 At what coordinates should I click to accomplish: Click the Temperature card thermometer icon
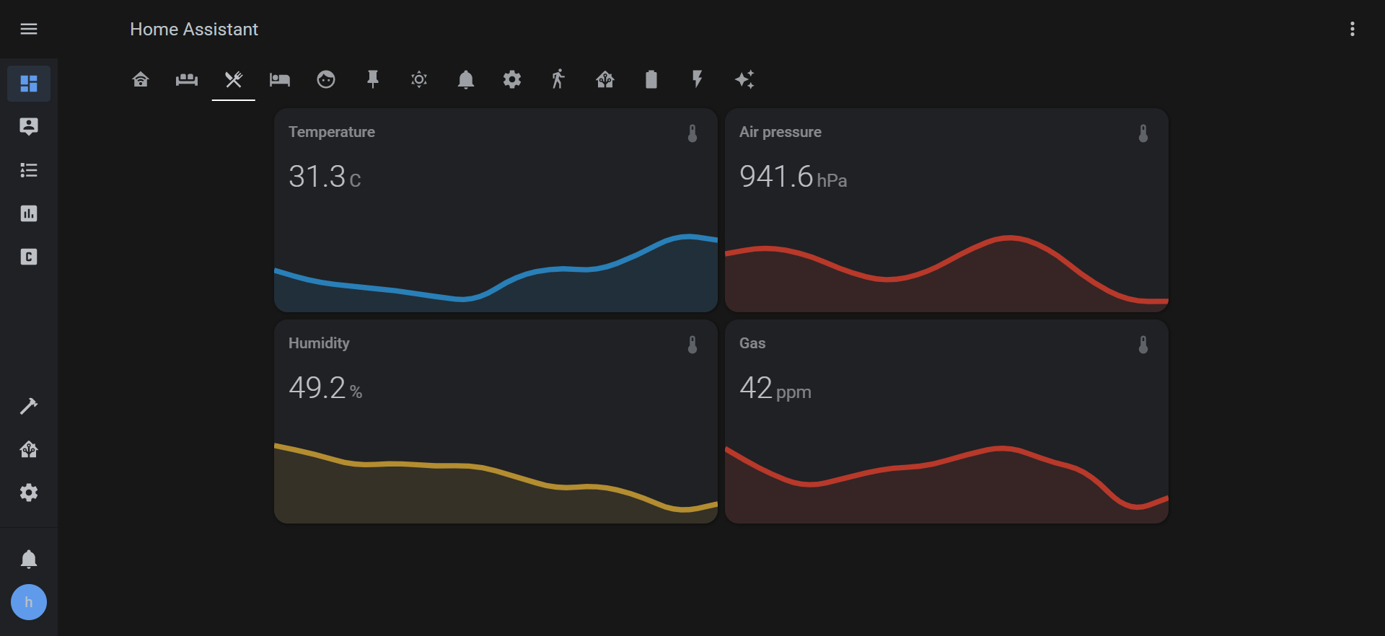[692, 133]
